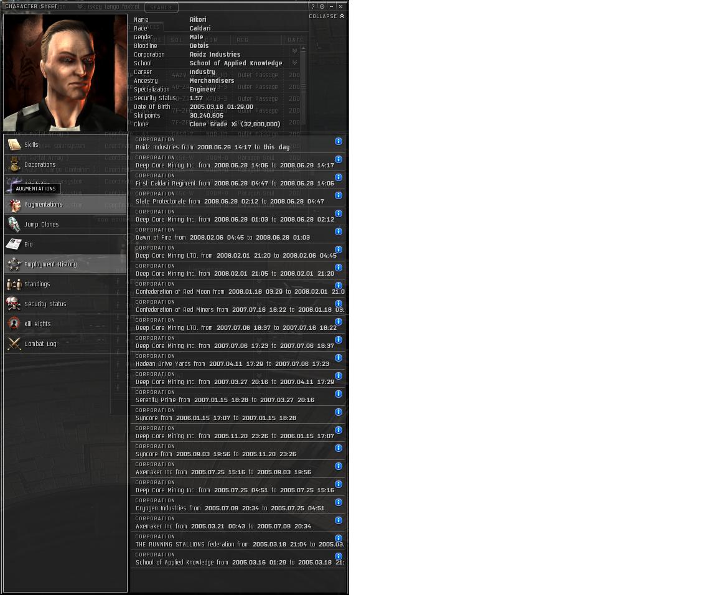
Task: Open the Standings figures icon
Action: 14,284
